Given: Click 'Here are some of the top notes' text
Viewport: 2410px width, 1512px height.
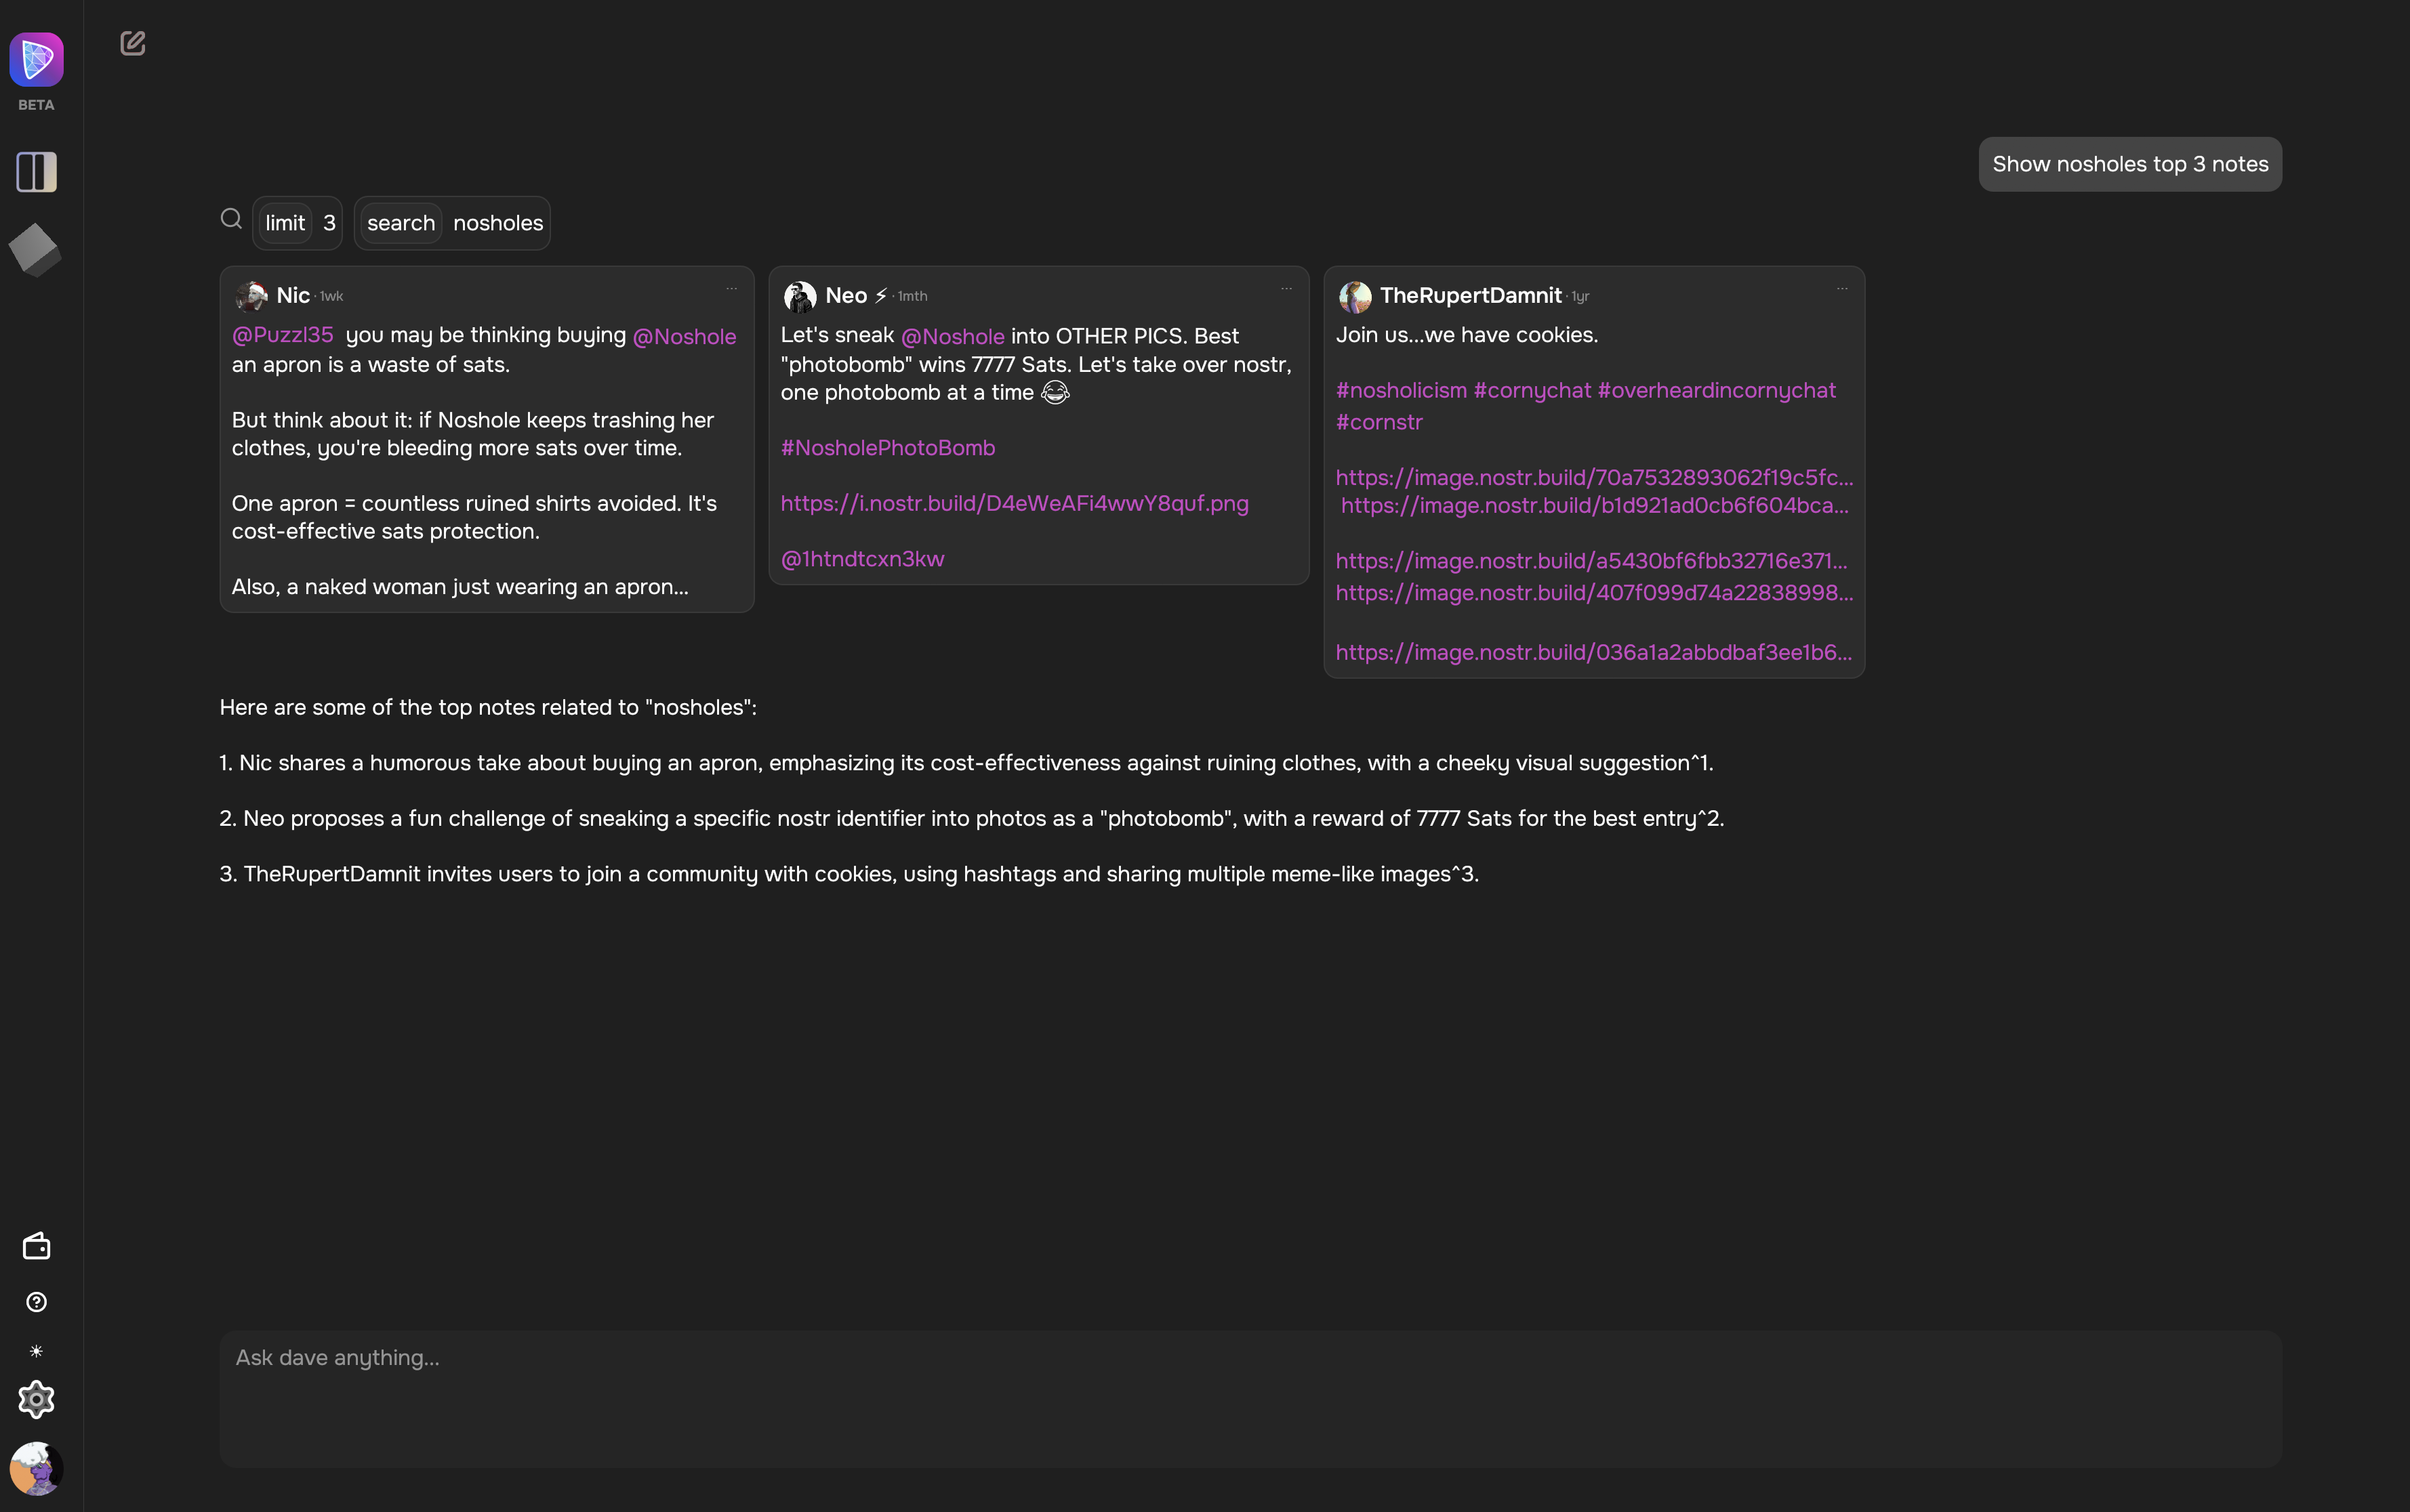Looking at the screenshot, I should [x=488, y=707].
